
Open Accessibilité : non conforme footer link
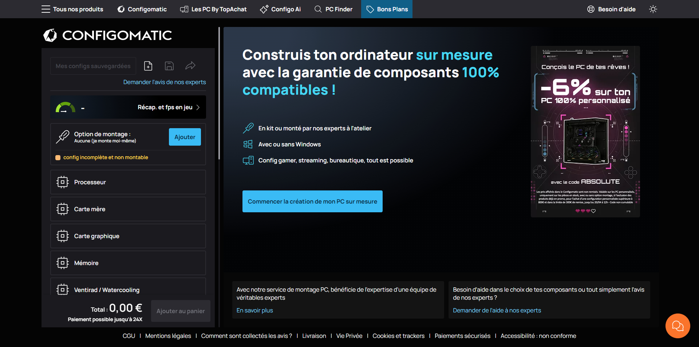[x=538, y=336]
